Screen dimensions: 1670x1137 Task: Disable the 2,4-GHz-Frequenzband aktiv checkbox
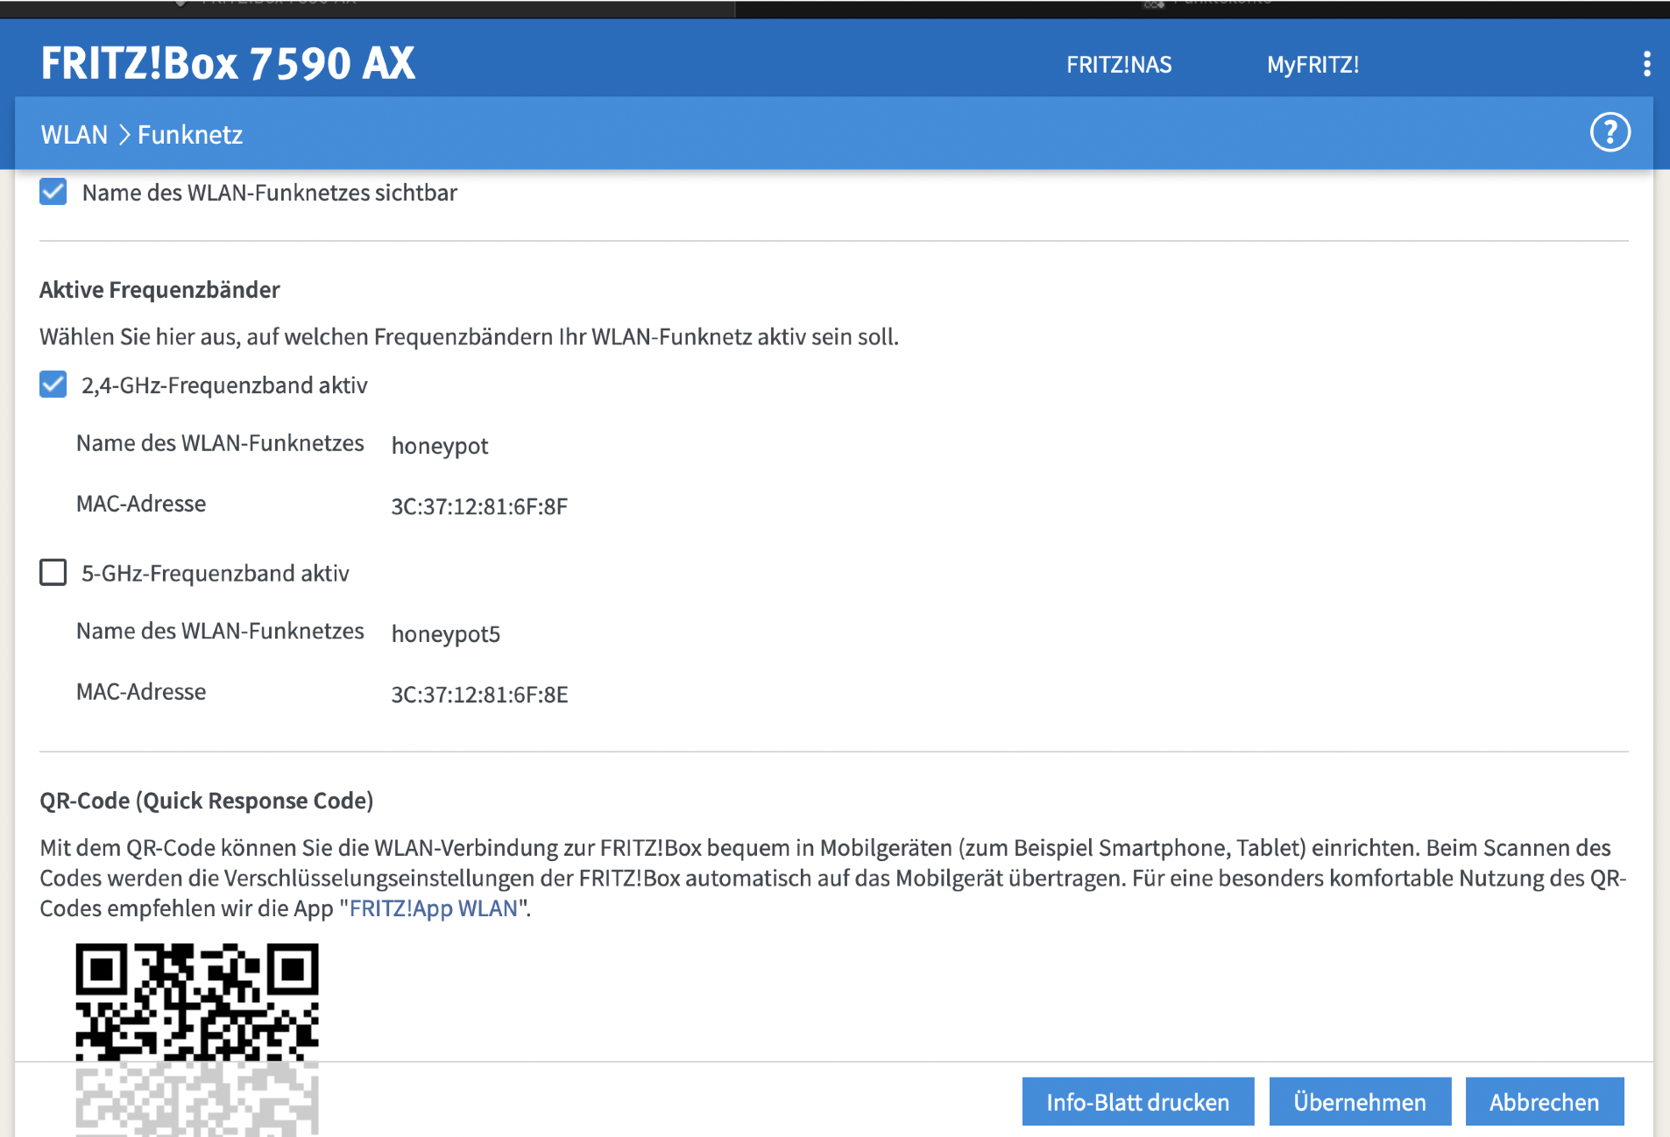coord(53,385)
